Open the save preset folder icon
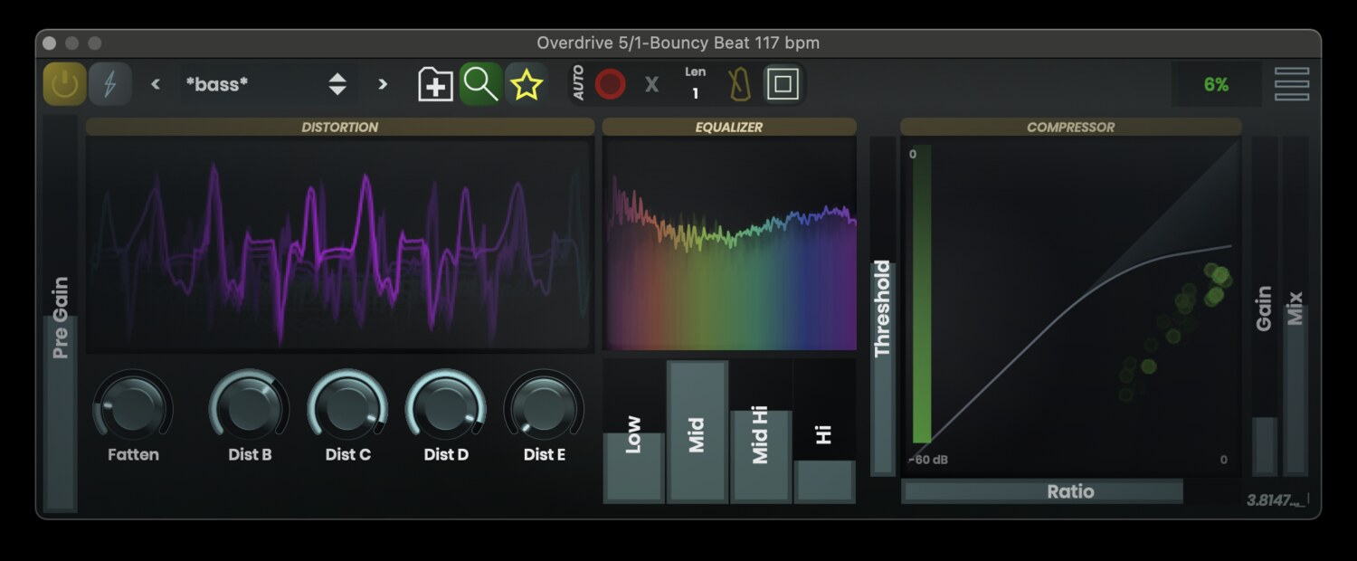The height and width of the screenshot is (561, 1357). coord(435,83)
